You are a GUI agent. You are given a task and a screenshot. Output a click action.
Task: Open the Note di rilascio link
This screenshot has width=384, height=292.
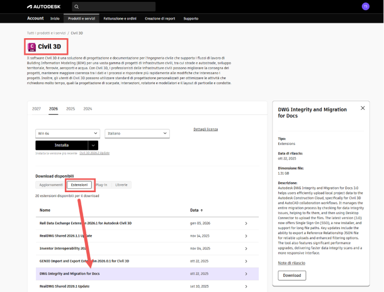(291, 263)
